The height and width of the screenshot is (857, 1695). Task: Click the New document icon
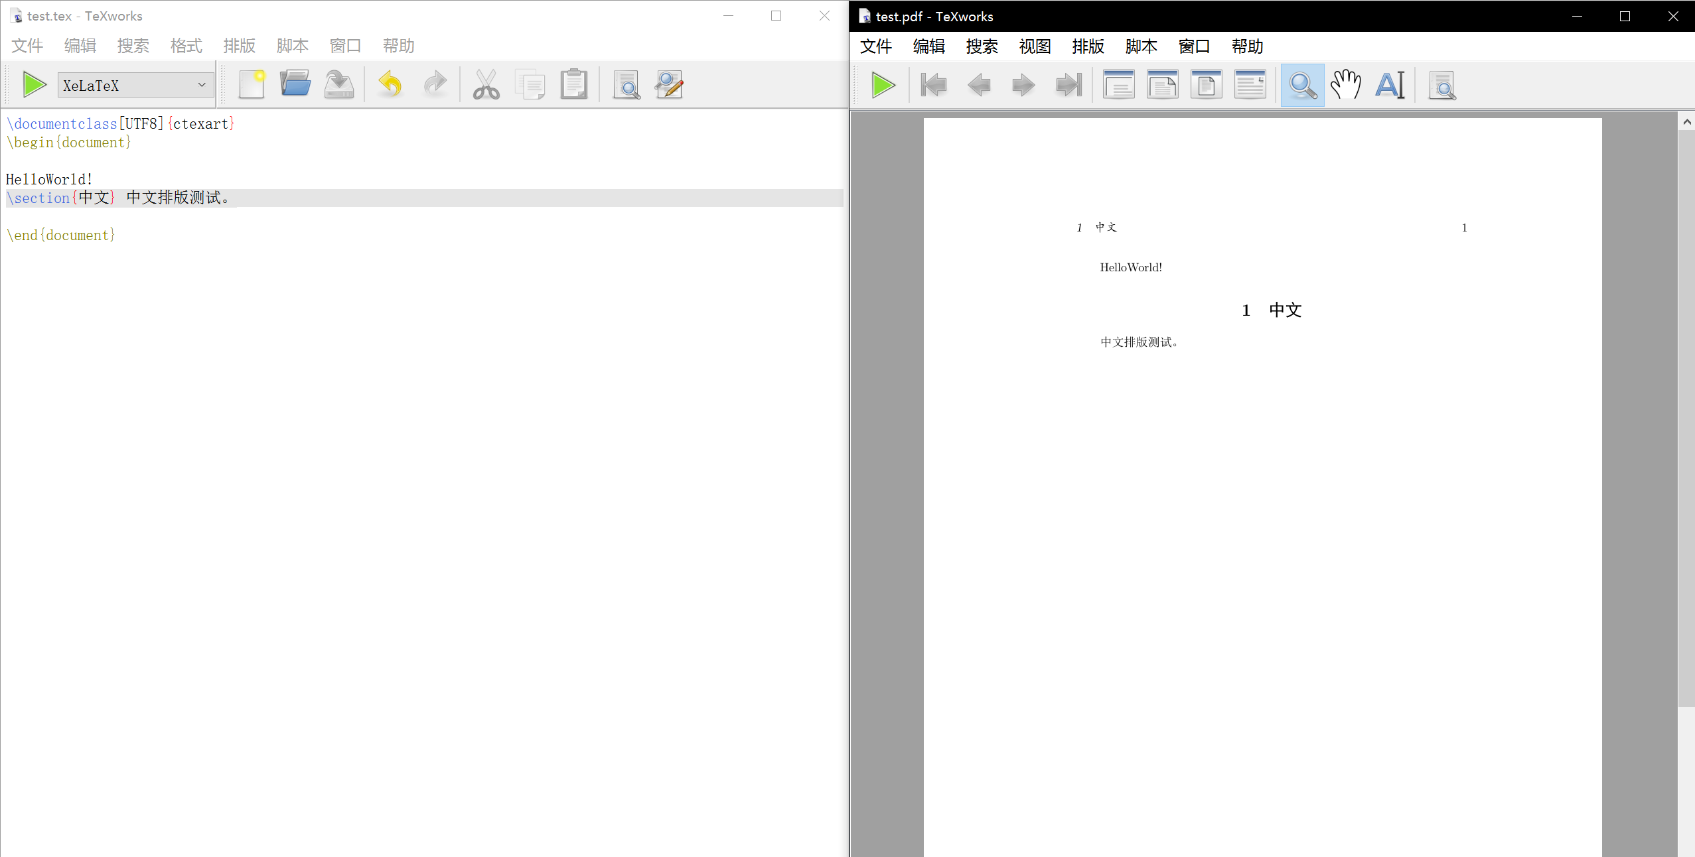click(x=252, y=85)
